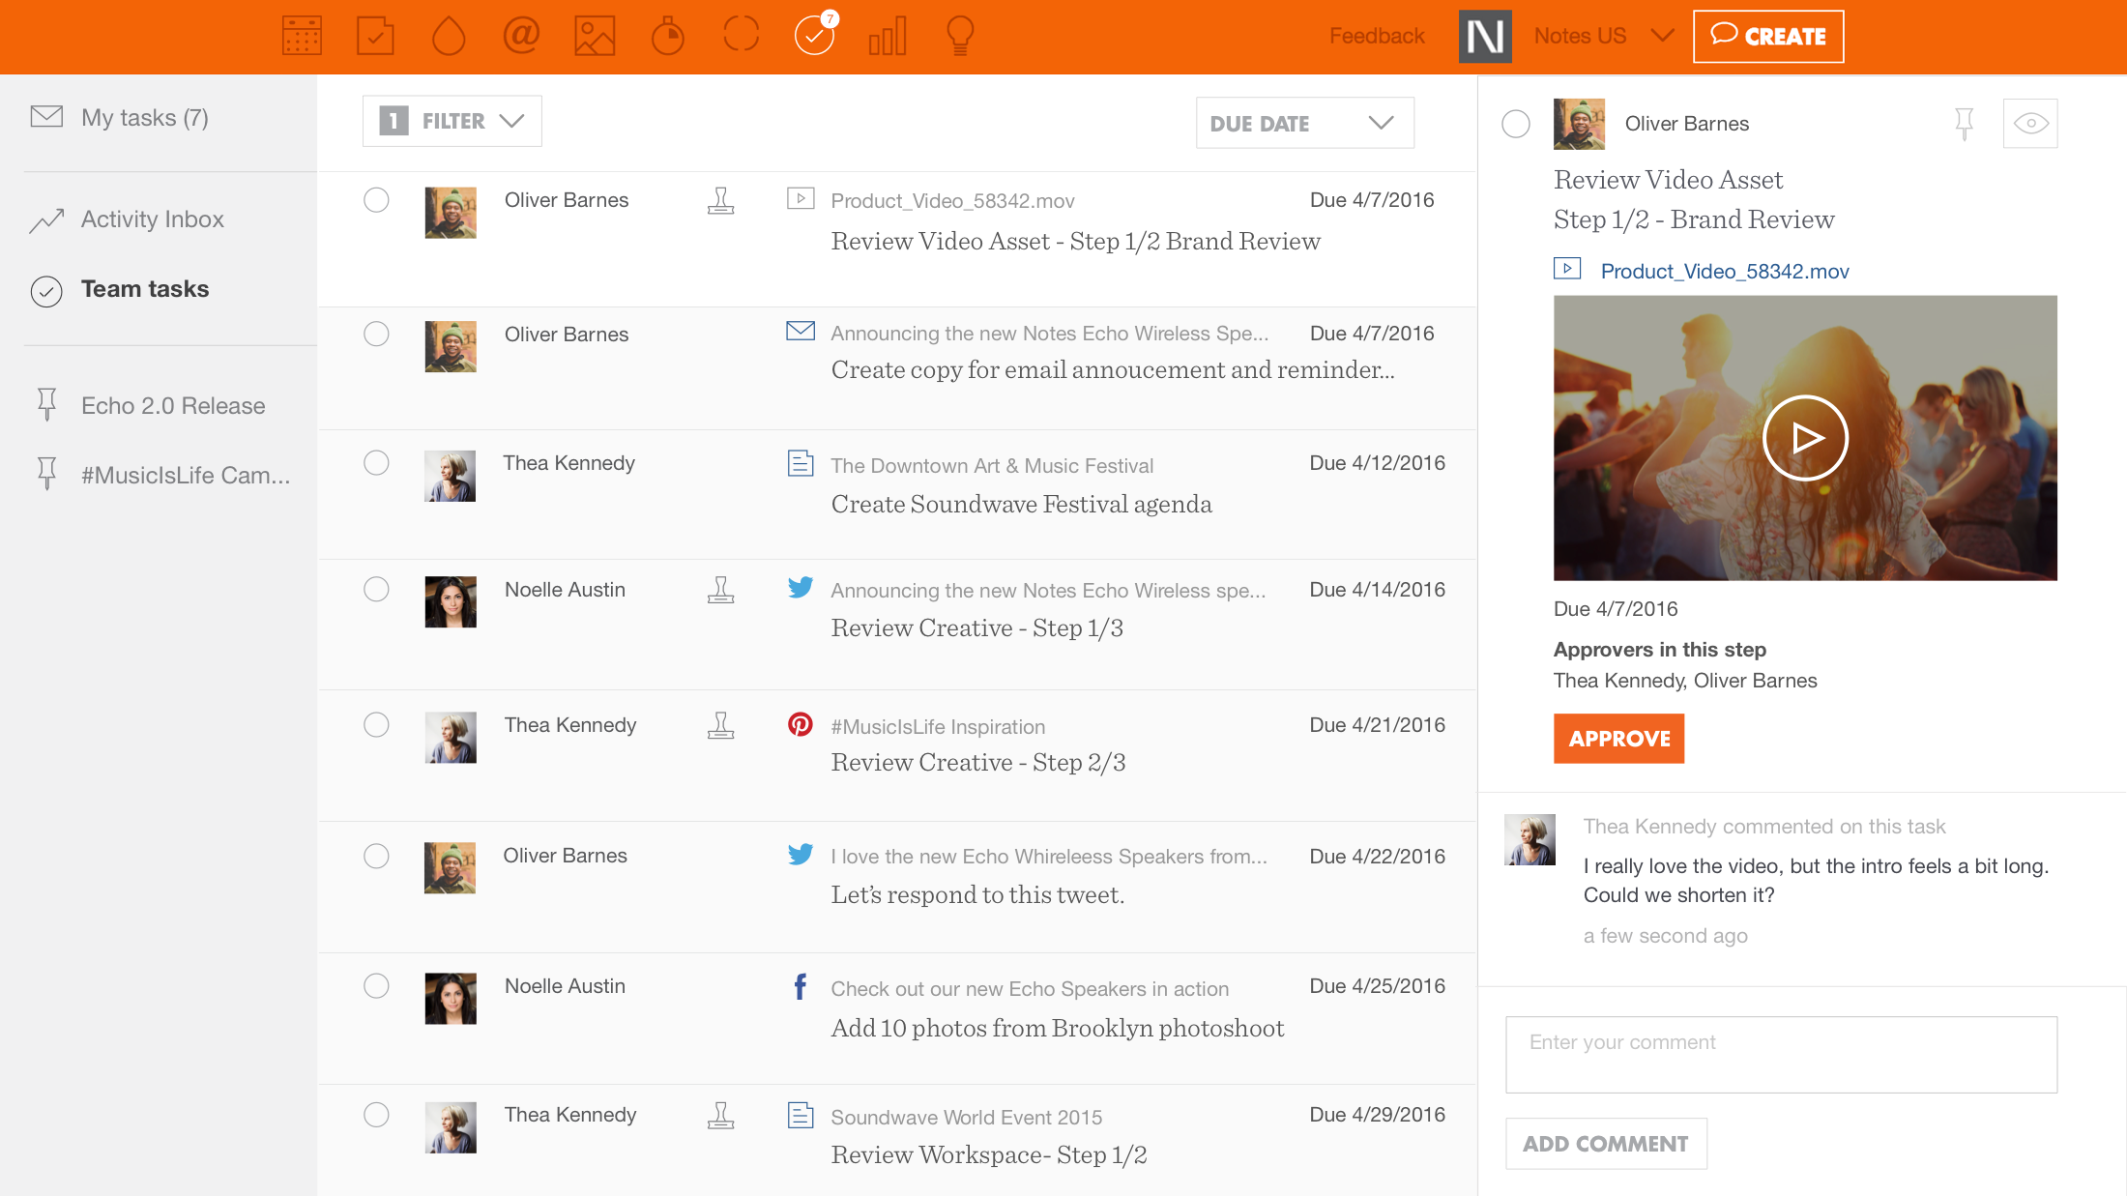
Task: Click the pin icon in detail panel
Action: (x=1964, y=124)
